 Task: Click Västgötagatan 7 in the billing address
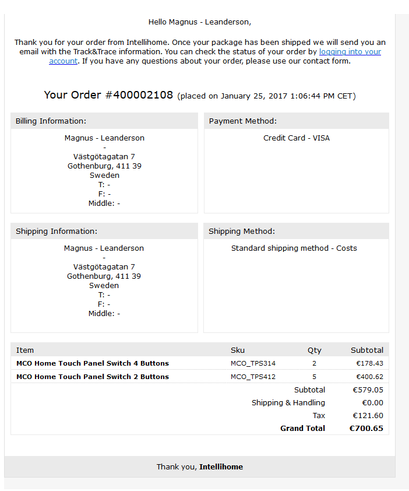104,156
